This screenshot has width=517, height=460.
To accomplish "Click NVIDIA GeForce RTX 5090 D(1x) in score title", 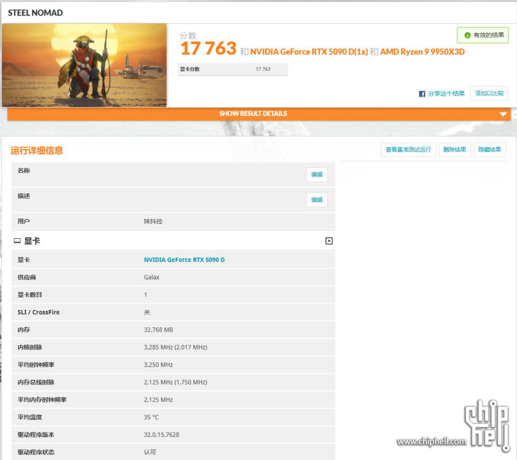I will click(309, 52).
